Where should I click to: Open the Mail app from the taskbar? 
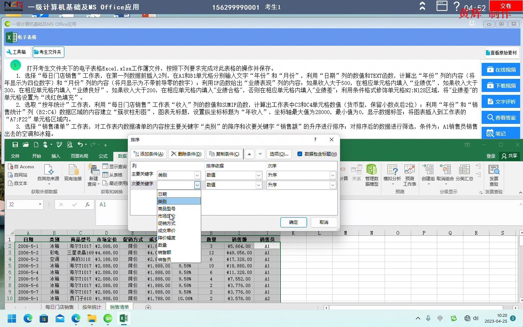[60, 319]
